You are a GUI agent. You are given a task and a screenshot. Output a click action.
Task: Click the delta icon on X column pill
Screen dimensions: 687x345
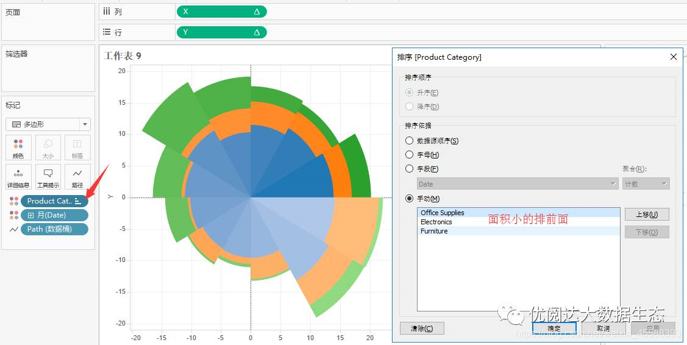coord(257,12)
